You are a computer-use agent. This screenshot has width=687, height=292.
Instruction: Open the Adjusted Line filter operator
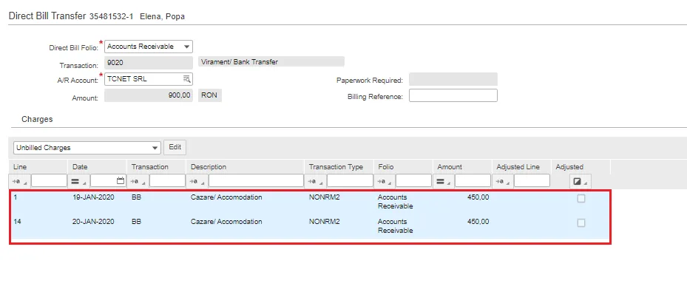coord(503,181)
